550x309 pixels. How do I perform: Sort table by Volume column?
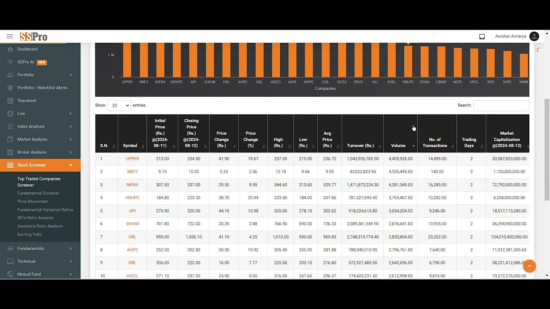400,133
